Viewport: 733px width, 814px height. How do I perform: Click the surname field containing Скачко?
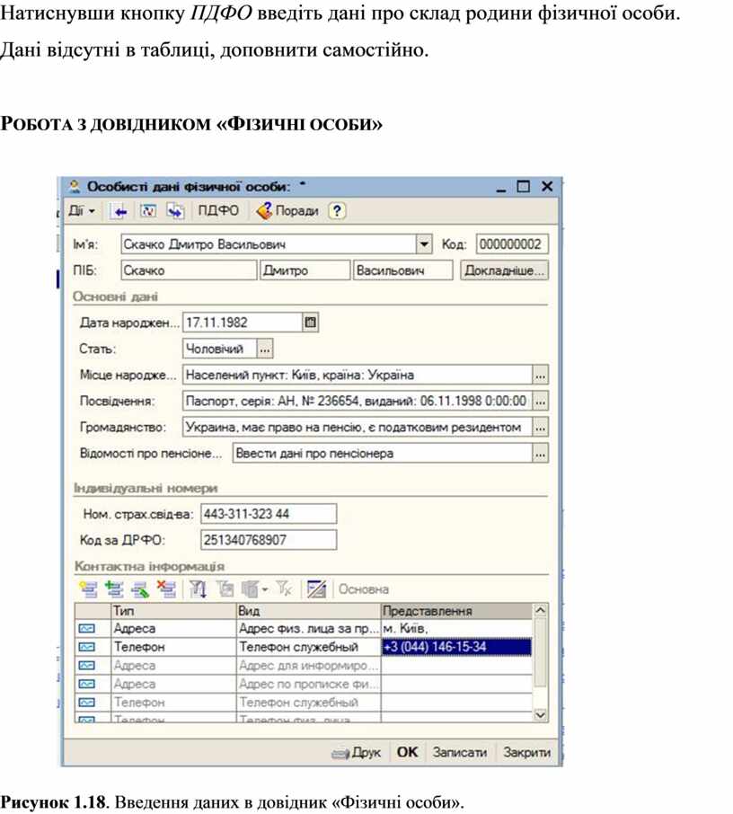[x=189, y=270]
